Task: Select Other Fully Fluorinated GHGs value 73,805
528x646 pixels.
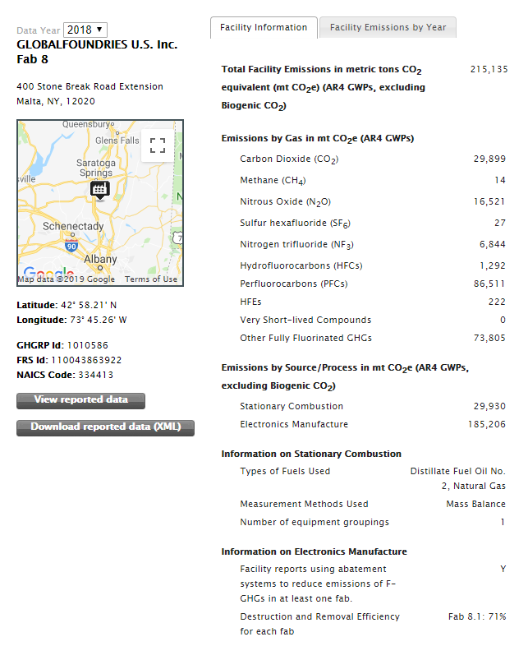Action: pyautogui.click(x=489, y=339)
